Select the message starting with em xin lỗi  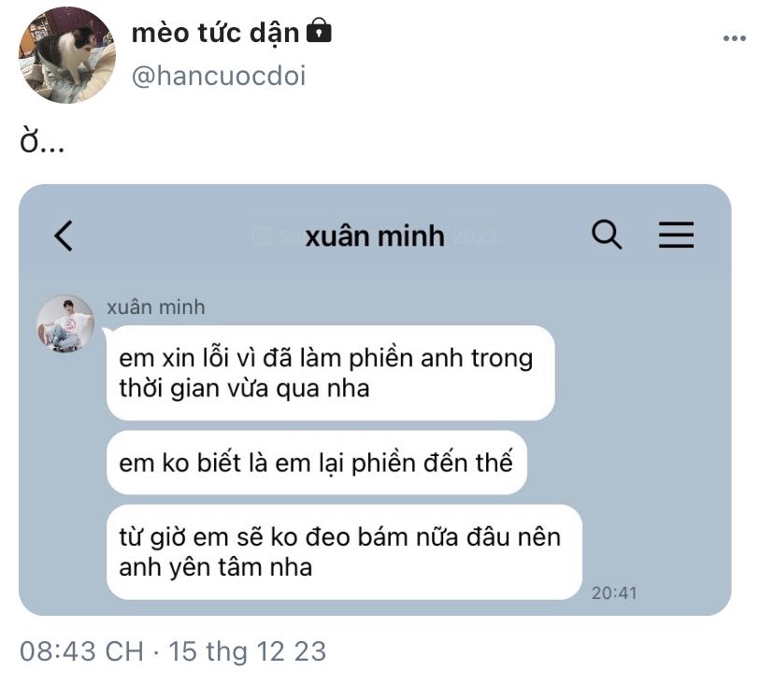330,373
